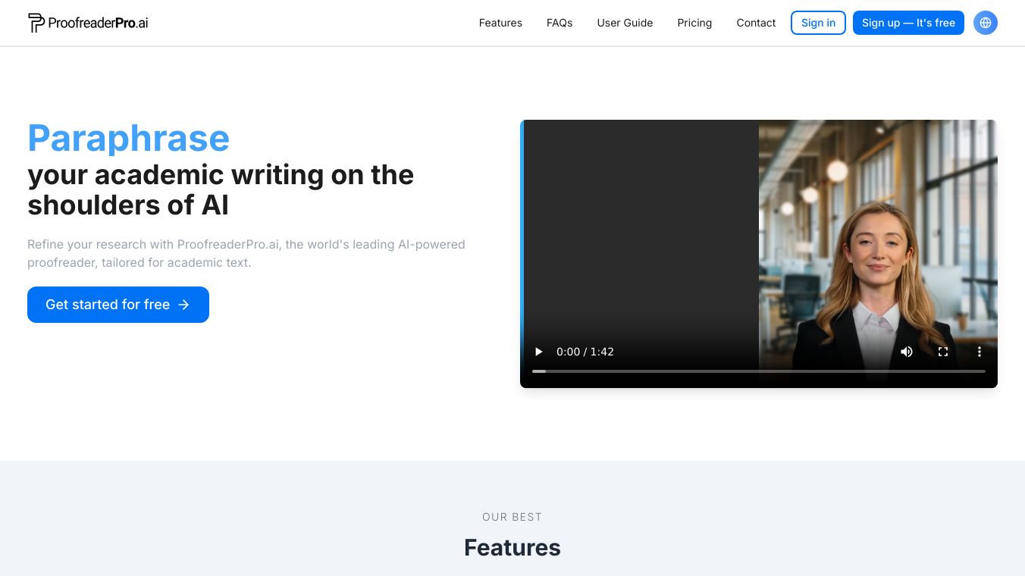This screenshot has width=1025, height=576.
Task: Click 'your academic writing on the shoulders of AI'
Action: [221, 189]
